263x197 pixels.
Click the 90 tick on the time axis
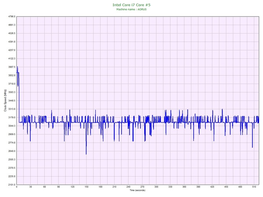pos(58,187)
